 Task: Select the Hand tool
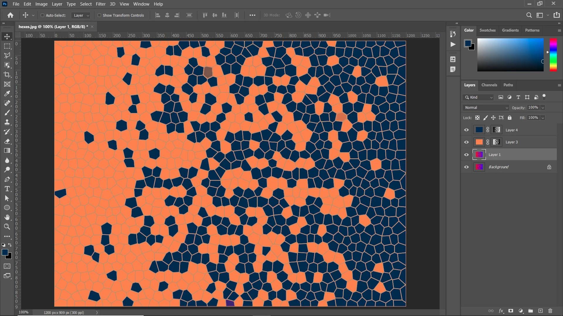pos(7,217)
